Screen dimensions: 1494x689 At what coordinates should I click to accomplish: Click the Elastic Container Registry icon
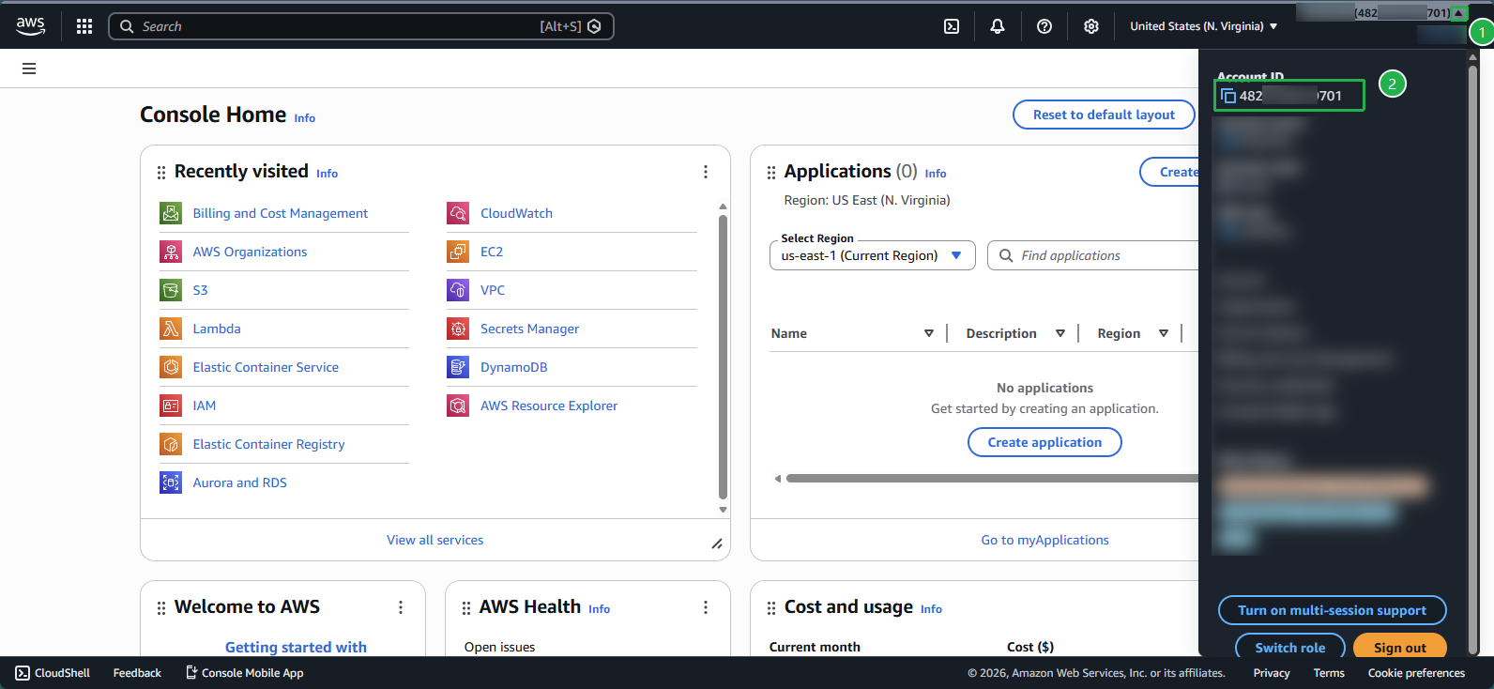(x=171, y=444)
